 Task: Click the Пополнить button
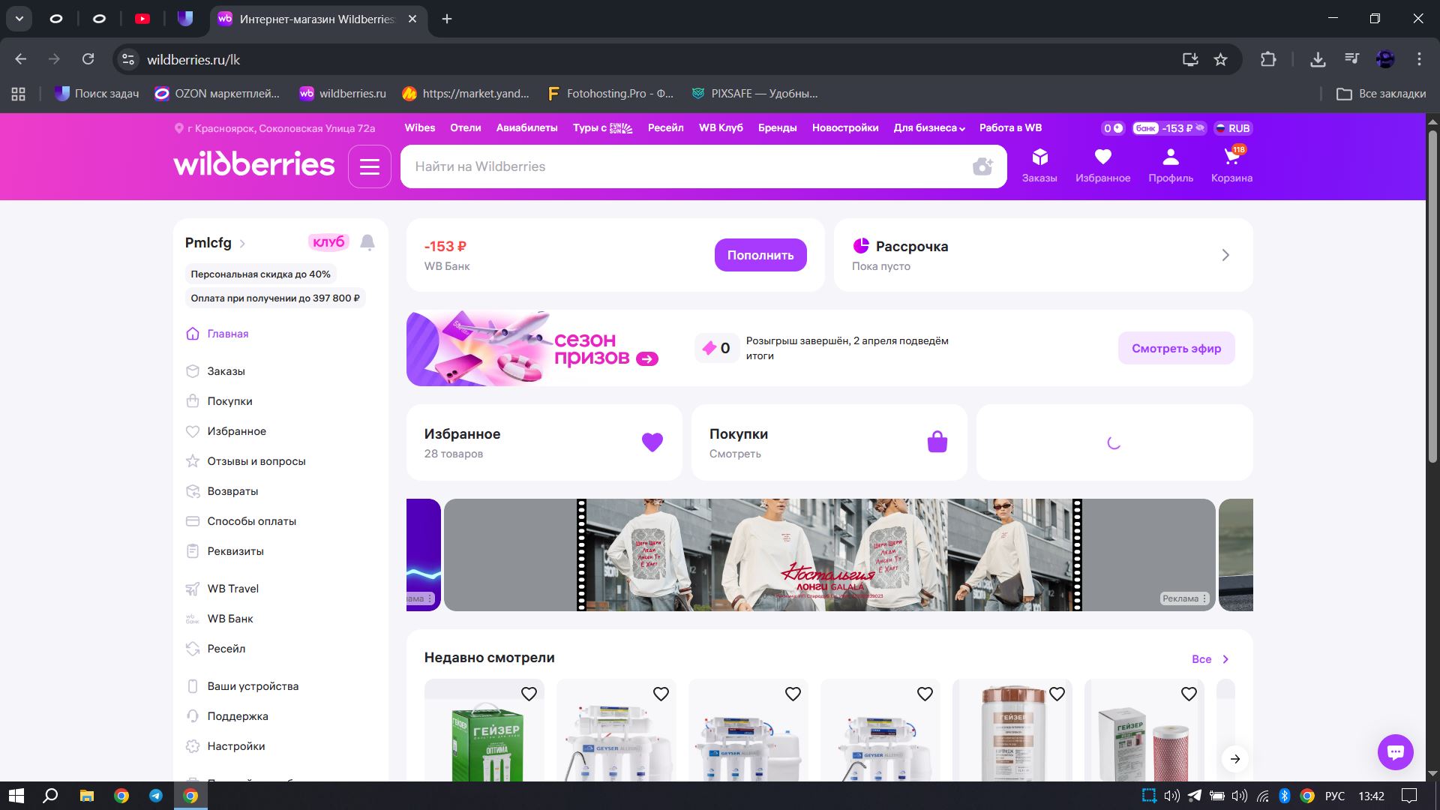pyautogui.click(x=760, y=255)
